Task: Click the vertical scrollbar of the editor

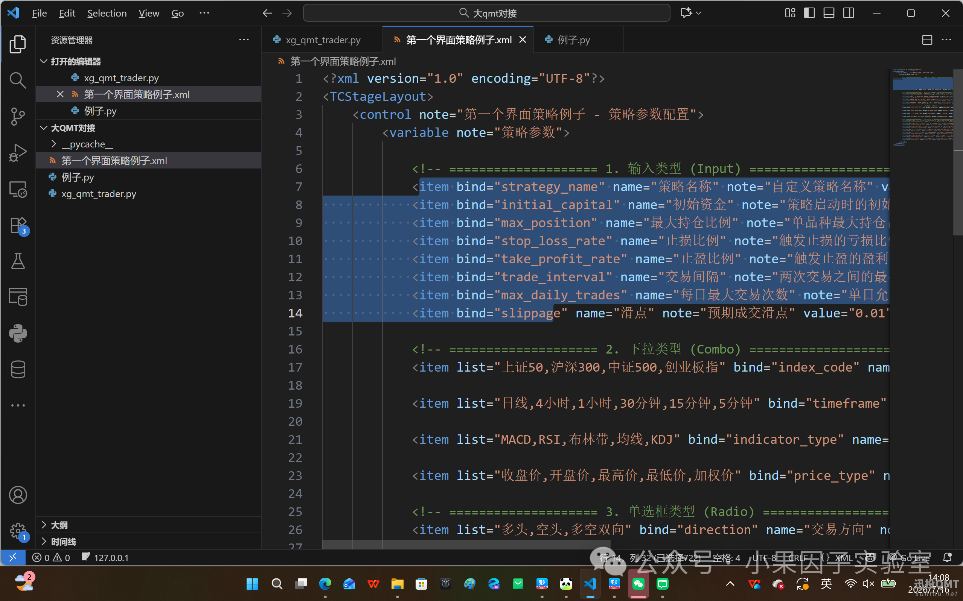Action: point(958,153)
